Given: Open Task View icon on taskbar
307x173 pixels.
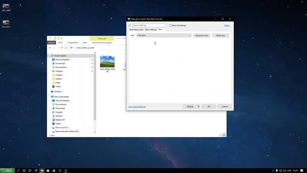Looking at the screenshot, I should [x=30, y=171].
